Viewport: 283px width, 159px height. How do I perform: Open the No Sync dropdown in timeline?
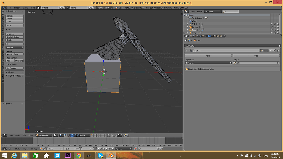tap(124, 149)
